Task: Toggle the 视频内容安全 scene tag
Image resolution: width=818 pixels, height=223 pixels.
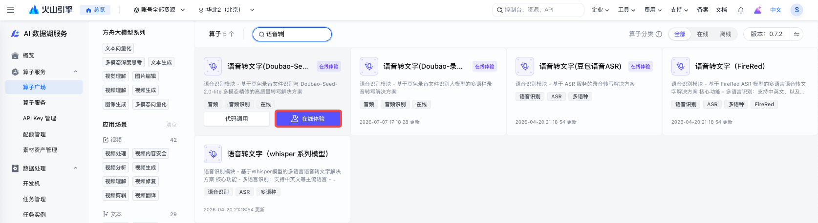Action: tap(151, 153)
